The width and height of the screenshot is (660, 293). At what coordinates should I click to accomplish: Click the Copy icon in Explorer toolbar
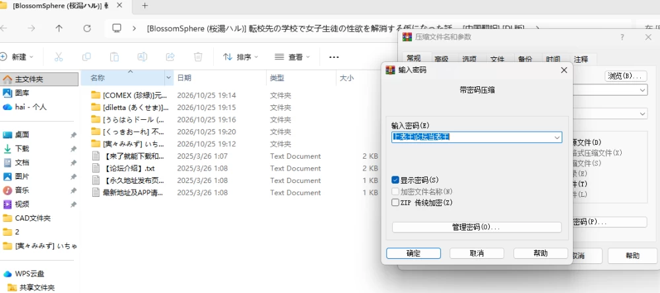point(86,57)
